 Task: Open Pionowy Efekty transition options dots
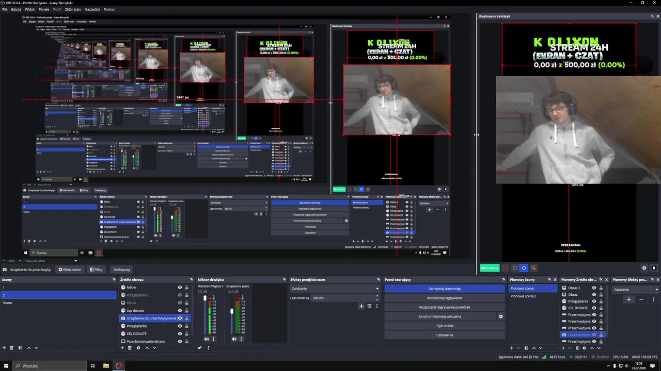click(x=654, y=299)
